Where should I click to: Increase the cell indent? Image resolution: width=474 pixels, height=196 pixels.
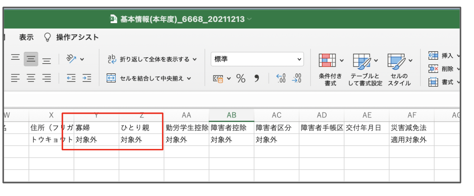coord(87,78)
